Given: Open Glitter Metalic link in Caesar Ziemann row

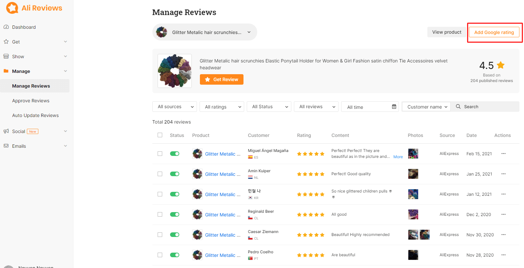Looking at the screenshot, I should tap(223, 235).
